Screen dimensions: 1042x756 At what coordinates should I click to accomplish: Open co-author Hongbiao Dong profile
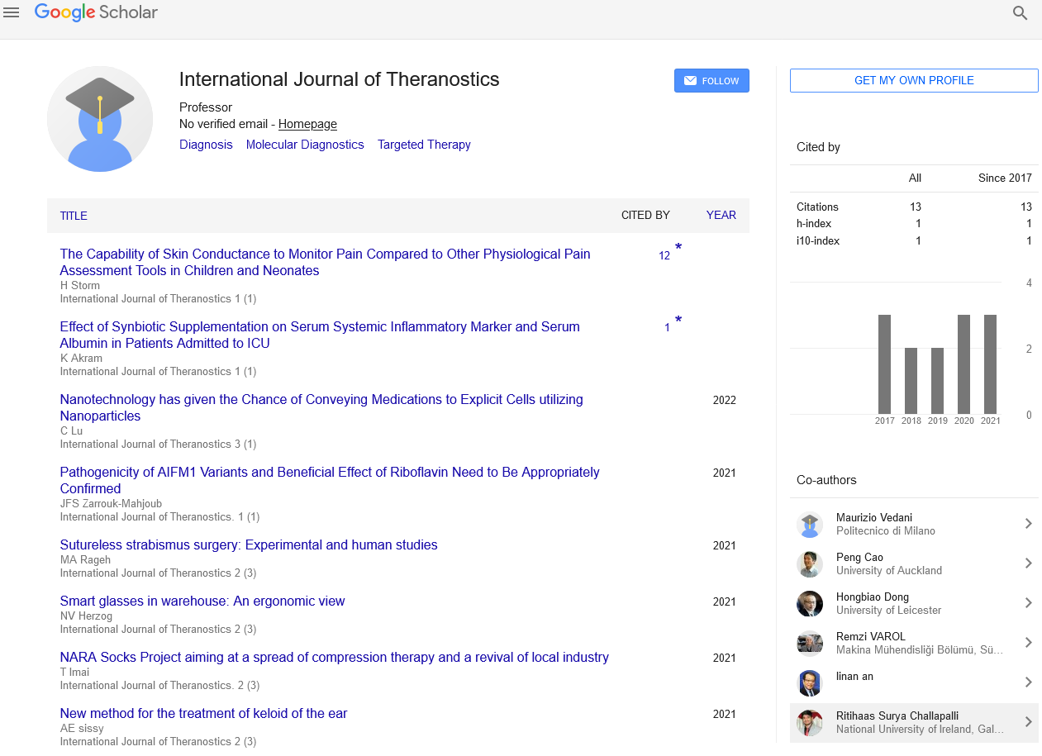(x=873, y=597)
